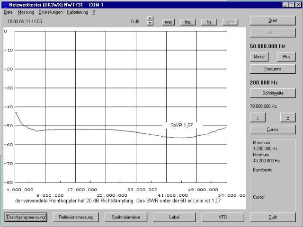Switch display to lin scale

(x=209, y=22)
